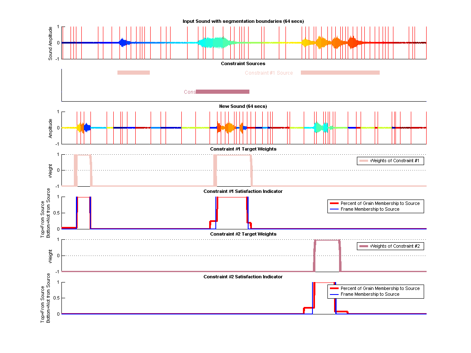Click the cyan waveform burst in New Sound

321,128
